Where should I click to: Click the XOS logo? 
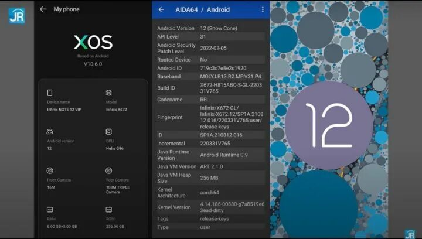pyautogui.click(x=93, y=42)
